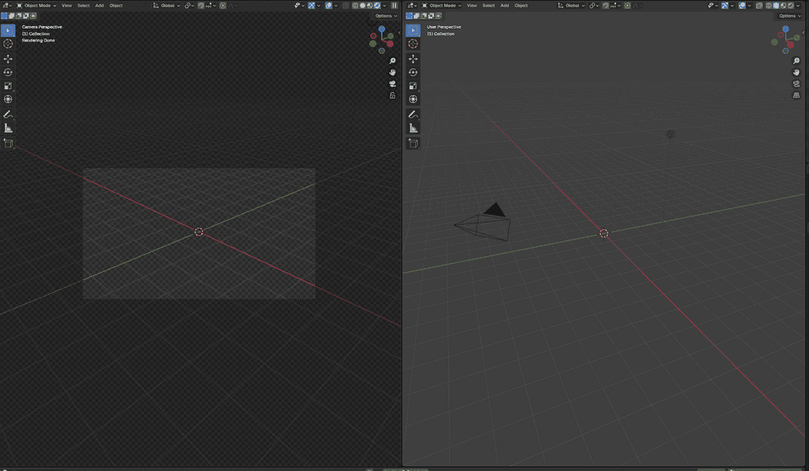Toggle snapping magnet in left viewport header
Screen dimensions: 809x471
(x=201, y=6)
